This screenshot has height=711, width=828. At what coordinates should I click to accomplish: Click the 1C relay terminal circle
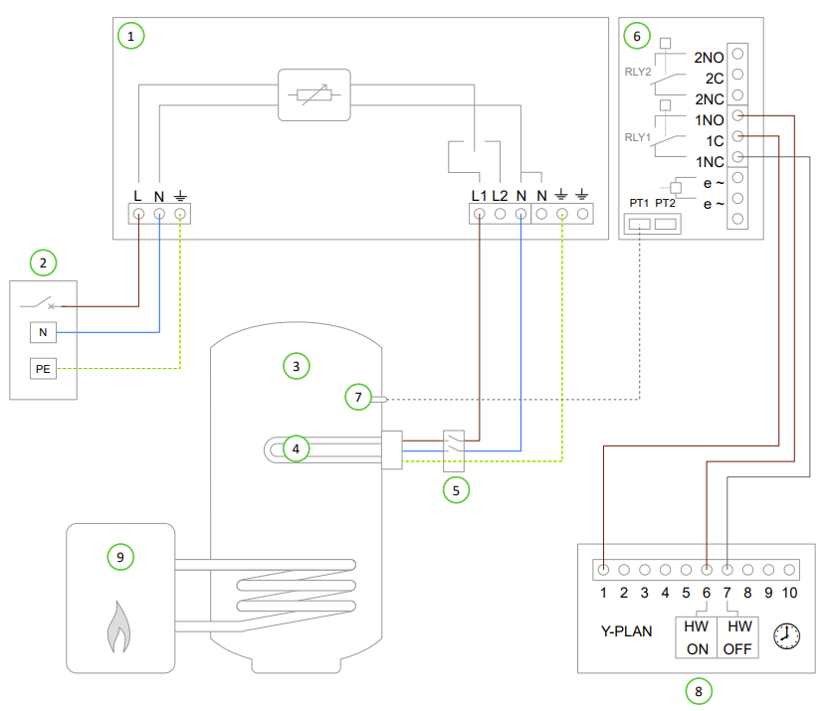(x=737, y=136)
